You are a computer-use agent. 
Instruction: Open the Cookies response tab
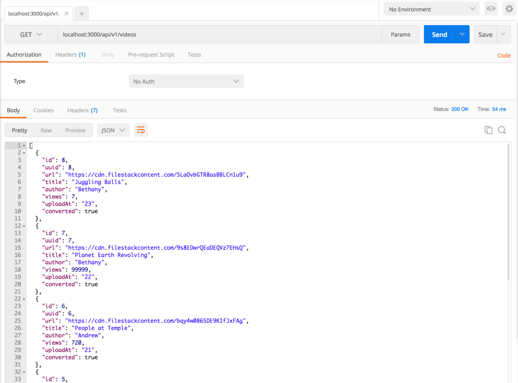[x=43, y=110]
